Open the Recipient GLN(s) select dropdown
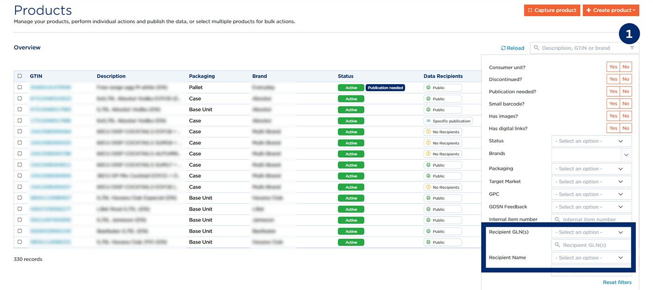Screen dimensions: 653x290 591,232
